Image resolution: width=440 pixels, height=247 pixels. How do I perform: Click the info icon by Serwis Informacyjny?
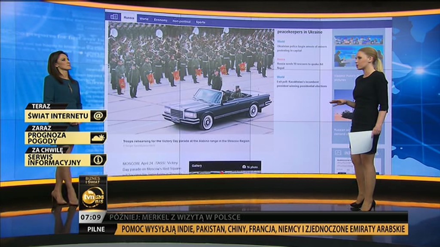(x=98, y=160)
